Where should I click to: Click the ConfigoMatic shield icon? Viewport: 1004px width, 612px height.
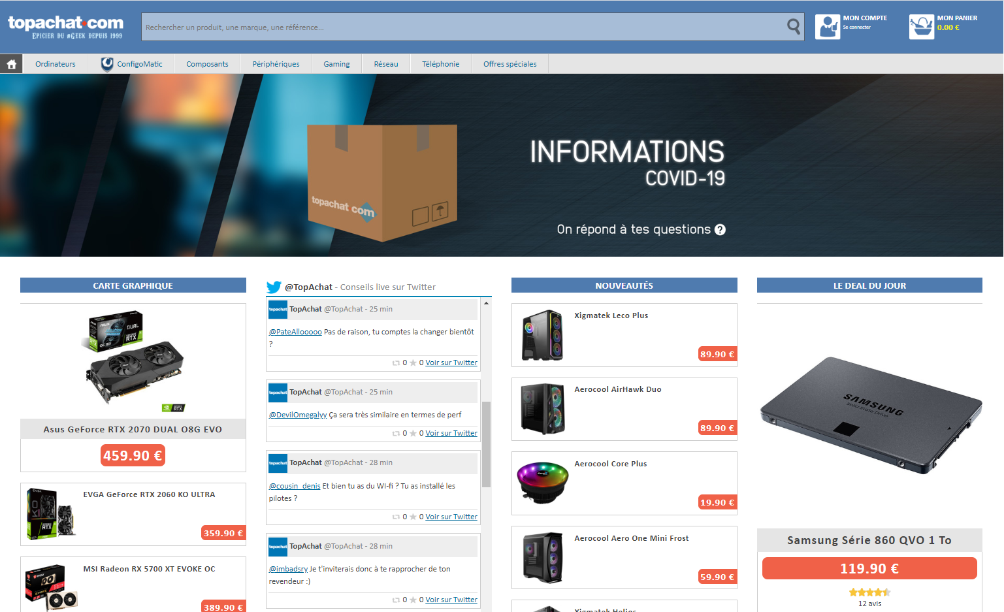pyautogui.click(x=106, y=63)
